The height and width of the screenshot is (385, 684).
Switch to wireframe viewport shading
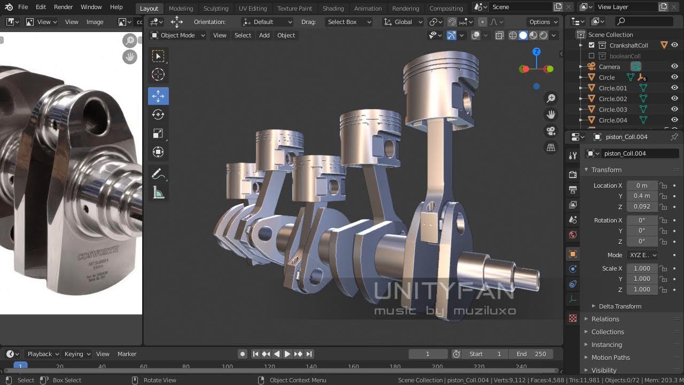(x=512, y=35)
